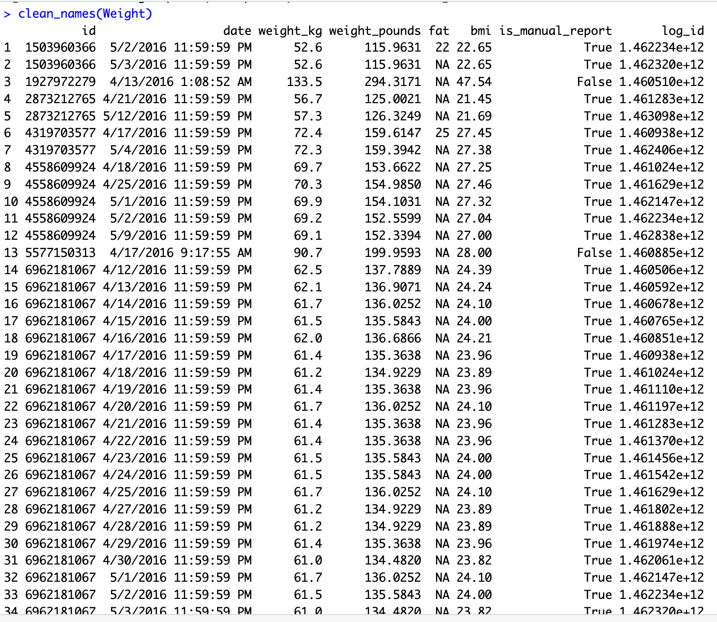This screenshot has width=717, height=622.
Task: Click weight_kg value 70.3
Action: [x=308, y=184]
